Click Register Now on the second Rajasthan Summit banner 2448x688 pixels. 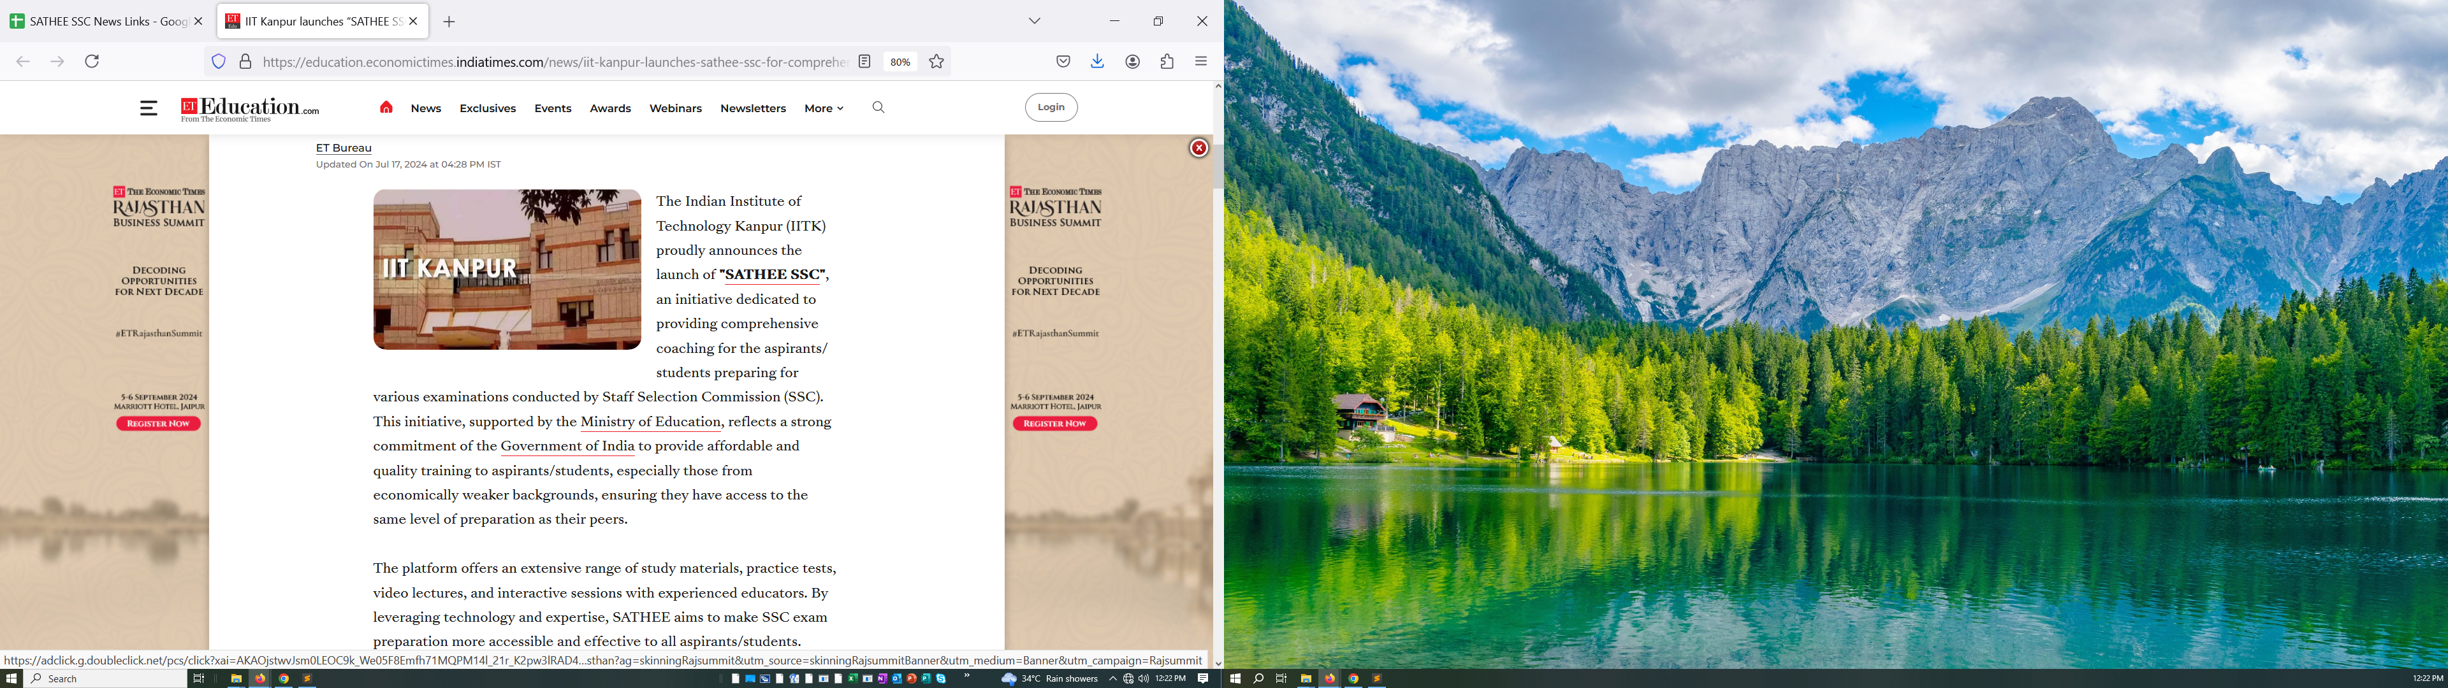point(1055,424)
